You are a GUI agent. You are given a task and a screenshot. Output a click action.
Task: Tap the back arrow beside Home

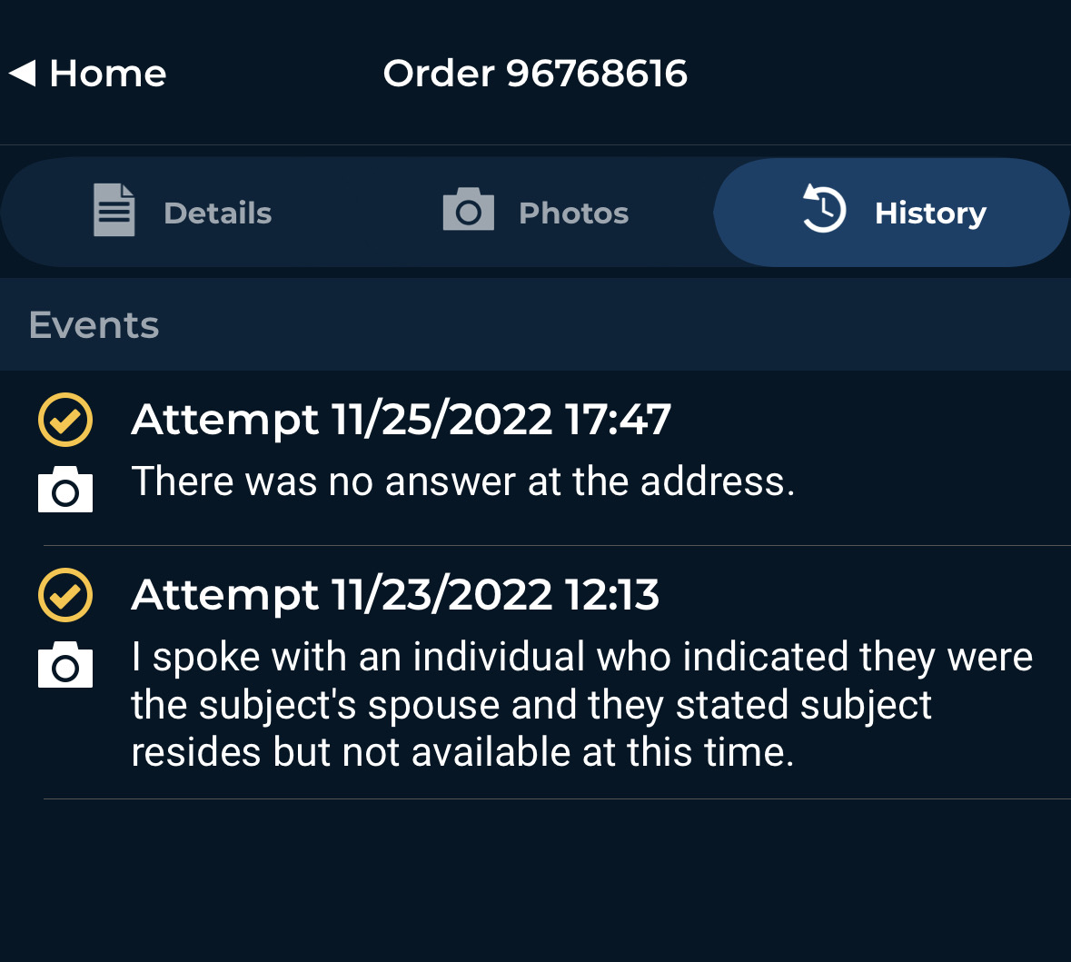23,73
